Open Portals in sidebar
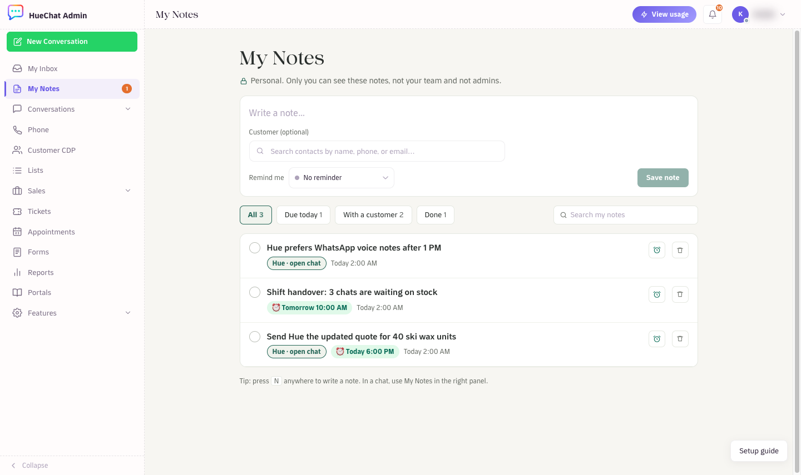This screenshot has width=801, height=475. click(72, 292)
